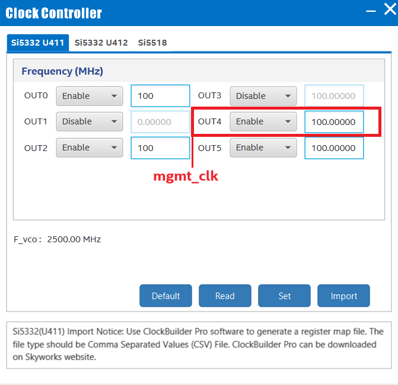
Task: Switch to the Si5332 U411 tab
Action: tap(38, 43)
